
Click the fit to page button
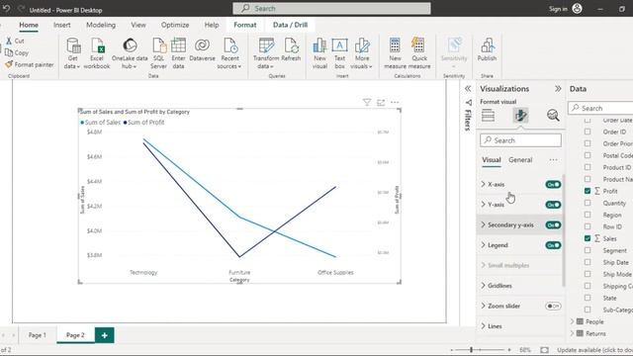point(544,350)
